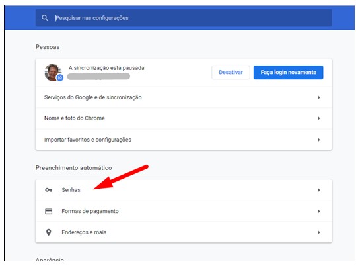Click the Desativar button
The image size is (356, 268).
click(231, 73)
